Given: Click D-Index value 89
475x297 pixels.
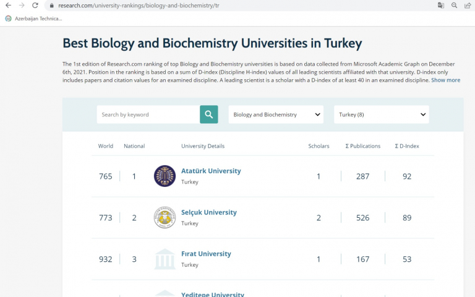Looking at the screenshot, I should (x=407, y=218).
